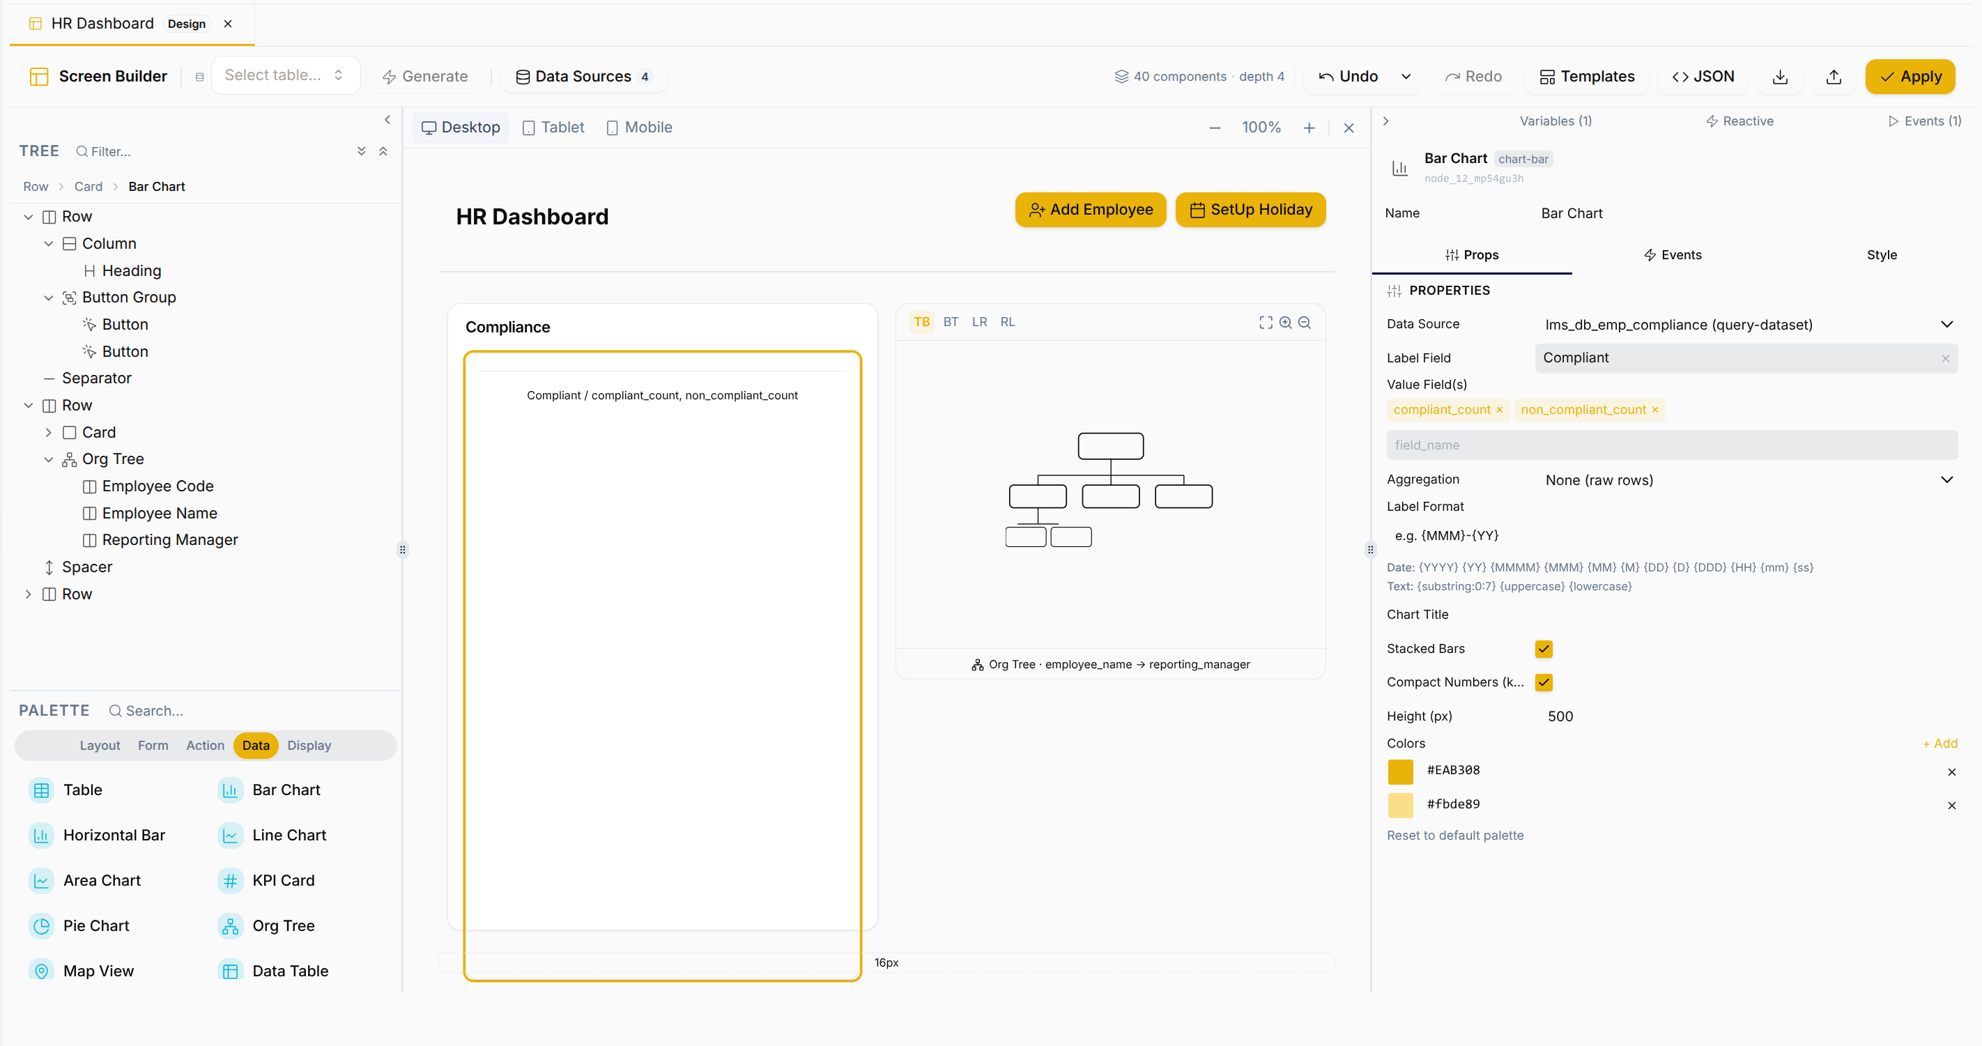The image size is (1982, 1046).
Task: Open the Display palette category
Action: pos(309,745)
